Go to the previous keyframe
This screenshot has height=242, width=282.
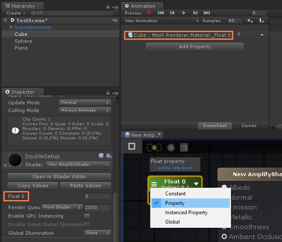point(172,13)
